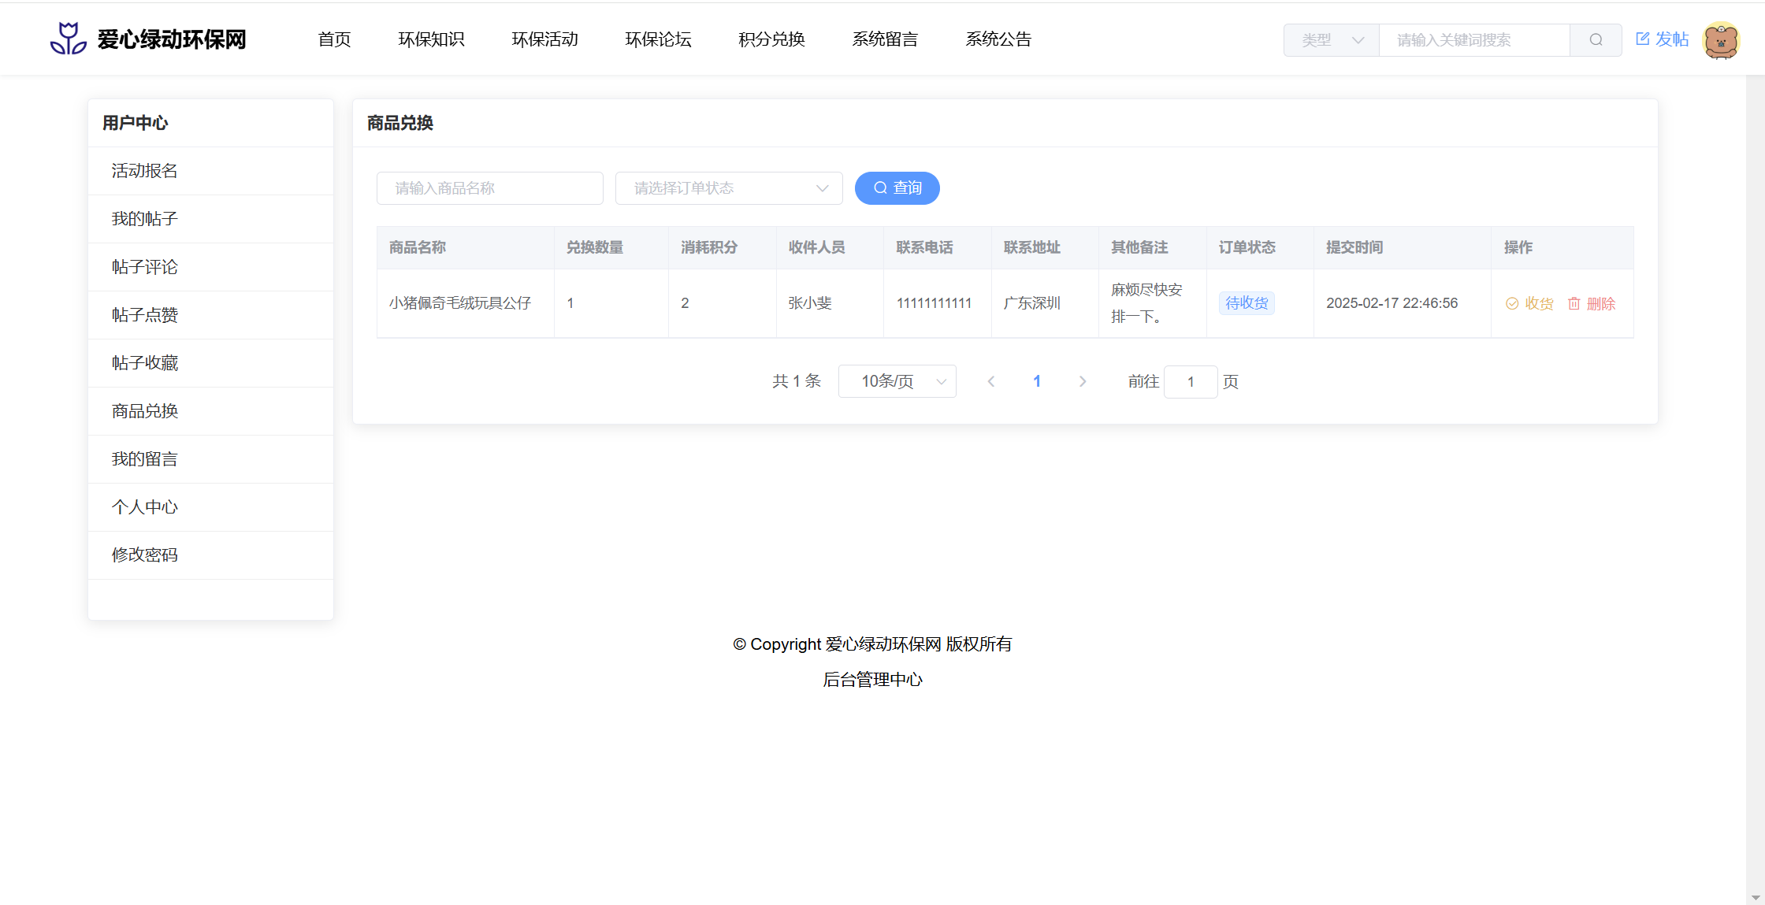This screenshot has width=1765, height=905.
Task: Click the site logo tulip icon
Action: (x=69, y=39)
